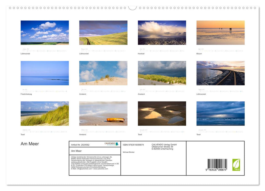This screenshot has height=191, width=265.
Task: Open the January Lüttmoorsiel image
Action: [44, 32]
